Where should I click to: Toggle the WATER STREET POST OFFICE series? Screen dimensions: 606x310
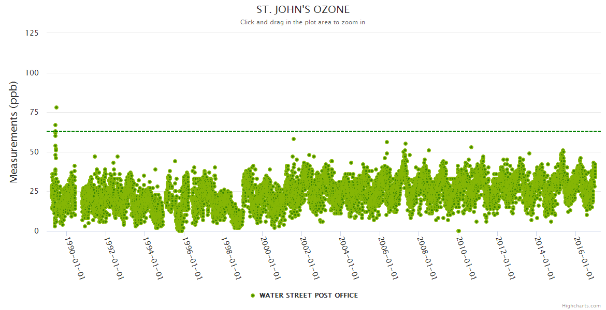click(x=308, y=296)
